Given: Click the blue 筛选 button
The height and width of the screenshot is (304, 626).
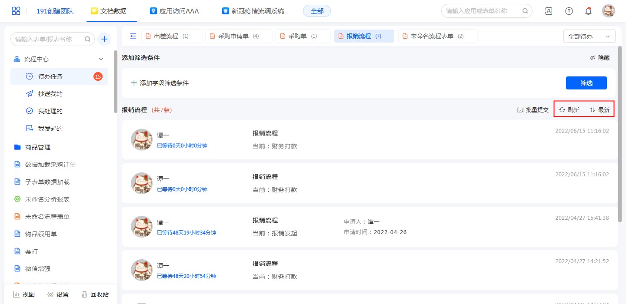Looking at the screenshot, I should click(x=586, y=83).
